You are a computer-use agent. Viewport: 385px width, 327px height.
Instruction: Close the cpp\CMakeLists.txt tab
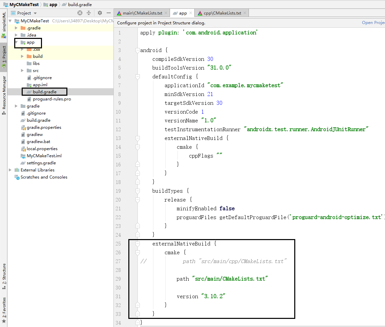click(x=245, y=13)
